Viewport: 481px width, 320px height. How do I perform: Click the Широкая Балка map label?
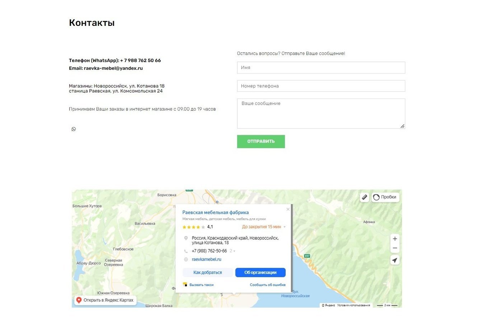[x=159, y=306]
